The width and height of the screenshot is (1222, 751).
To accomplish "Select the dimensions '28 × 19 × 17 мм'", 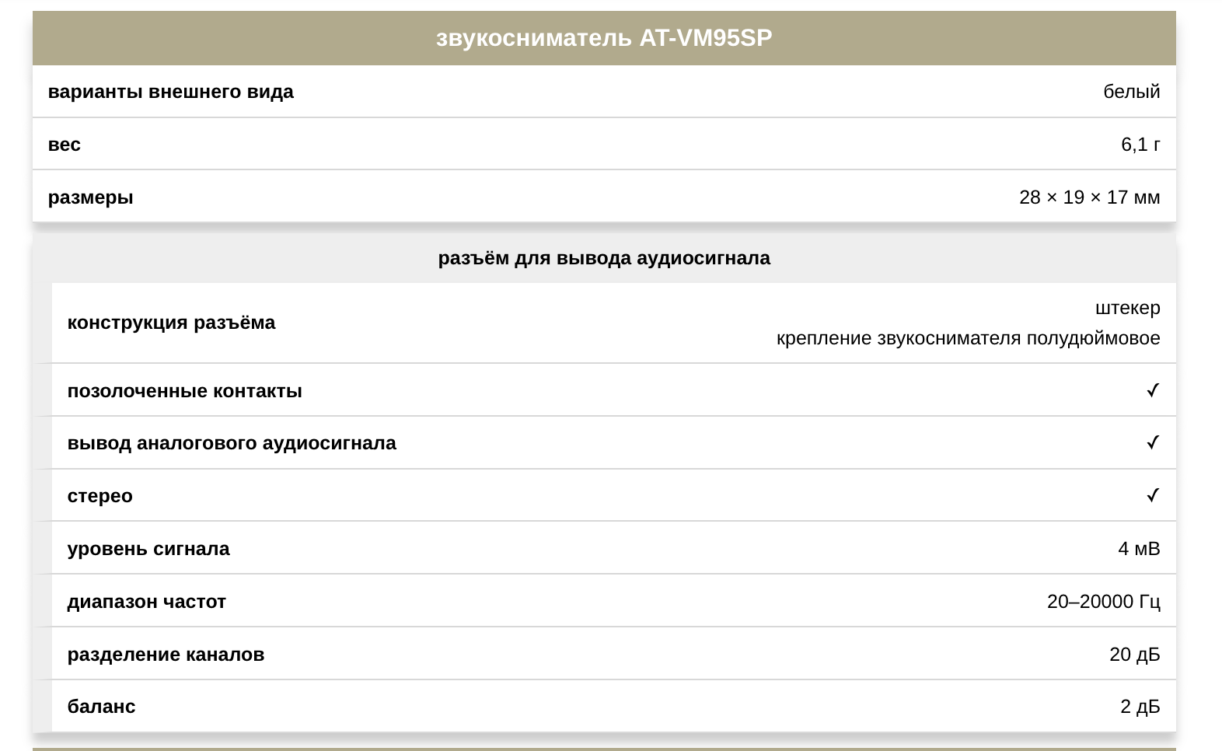I will [1090, 197].
